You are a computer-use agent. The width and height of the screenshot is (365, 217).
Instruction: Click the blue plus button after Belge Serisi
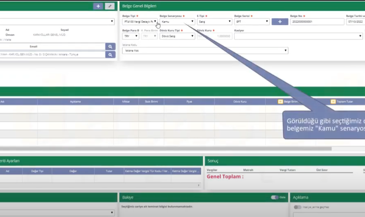(x=280, y=22)
